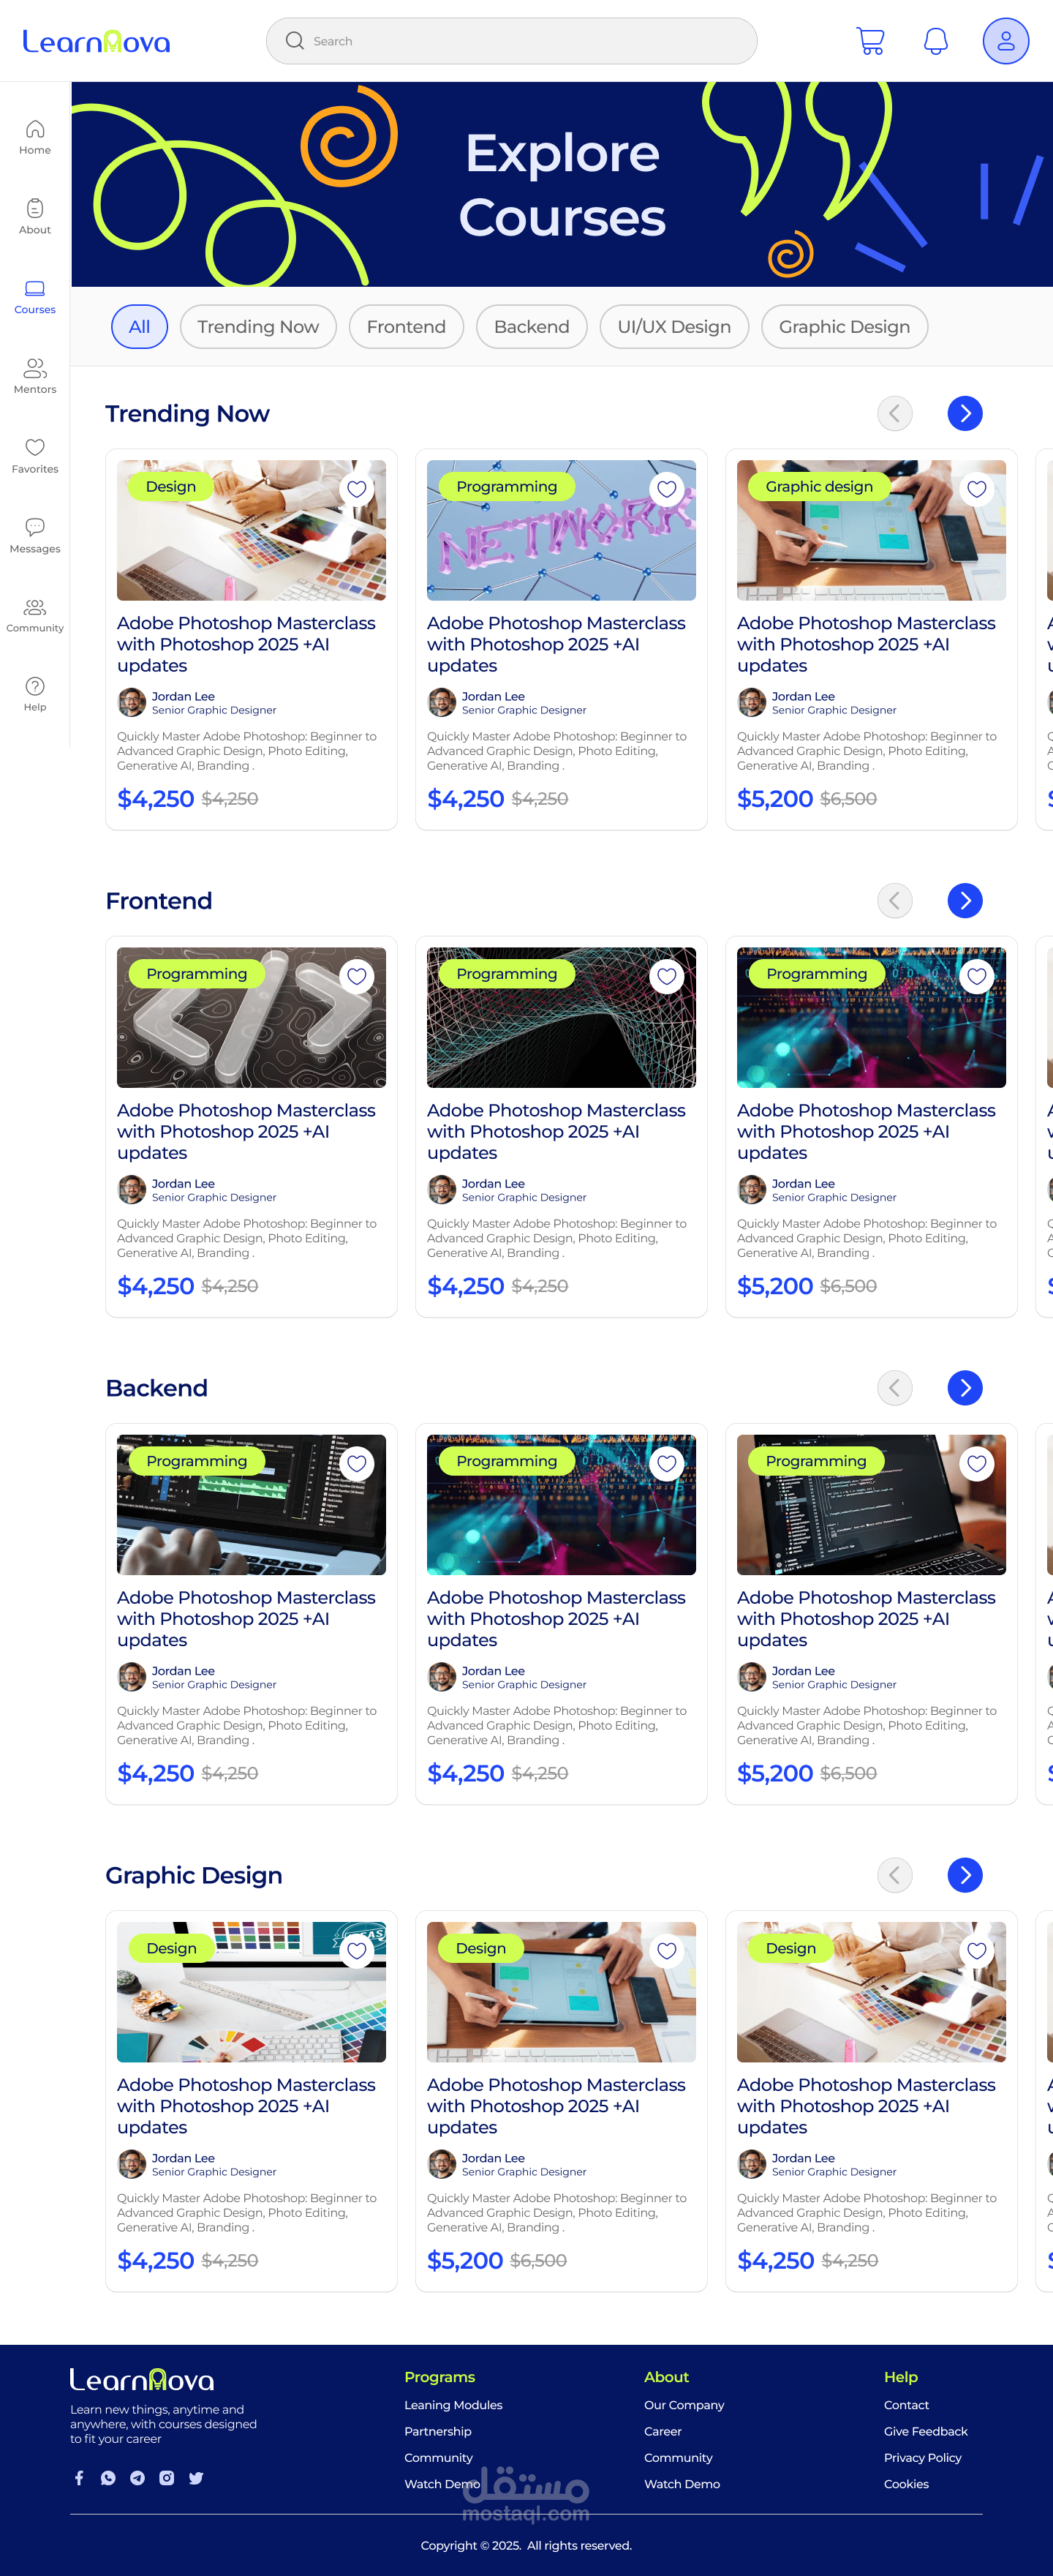Show next courses in Backend carousel
The width and height of the screenshot is (1053, 2576).
[965, 1387]
